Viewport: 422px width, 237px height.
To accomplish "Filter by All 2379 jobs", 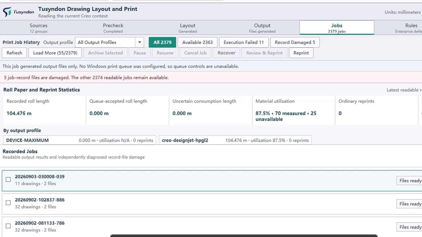I will [162, 42].
